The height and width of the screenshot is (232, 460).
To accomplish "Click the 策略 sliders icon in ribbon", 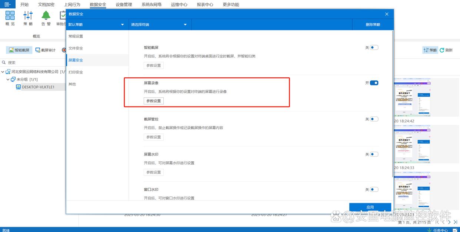I will [28, 18].
